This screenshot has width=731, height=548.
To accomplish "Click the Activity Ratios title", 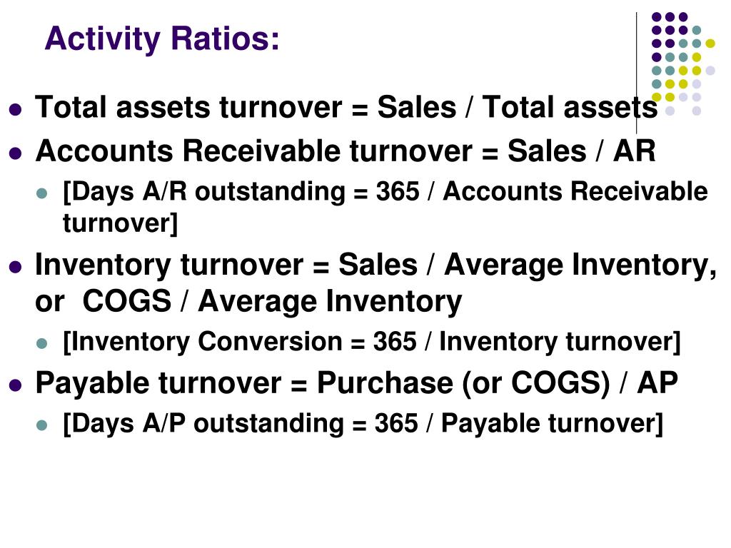I will tap(162, 39).
